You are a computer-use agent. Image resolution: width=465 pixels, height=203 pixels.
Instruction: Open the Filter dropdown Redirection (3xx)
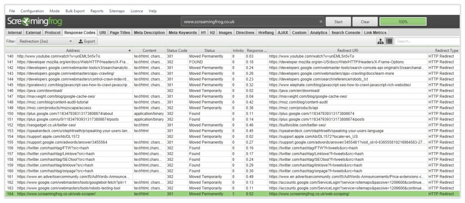(x=45, y=41)
